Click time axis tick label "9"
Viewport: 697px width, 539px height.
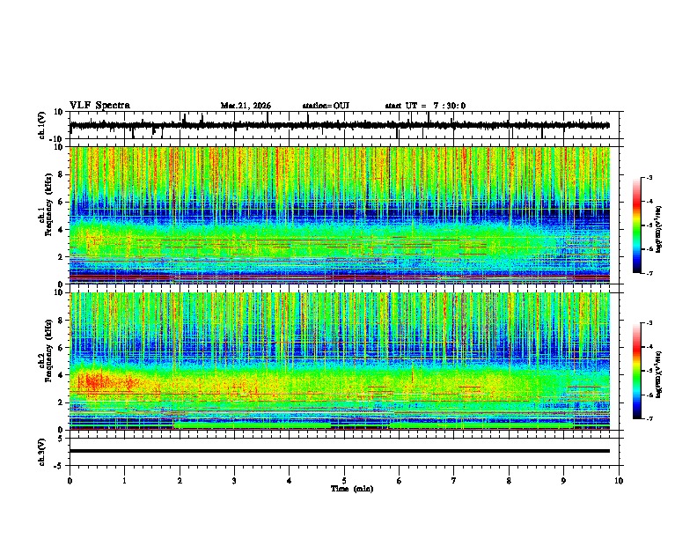[563, 481]
